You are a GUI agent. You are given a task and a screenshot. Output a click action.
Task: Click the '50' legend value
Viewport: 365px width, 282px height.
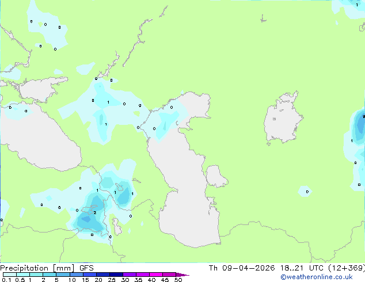click(178, 280)
